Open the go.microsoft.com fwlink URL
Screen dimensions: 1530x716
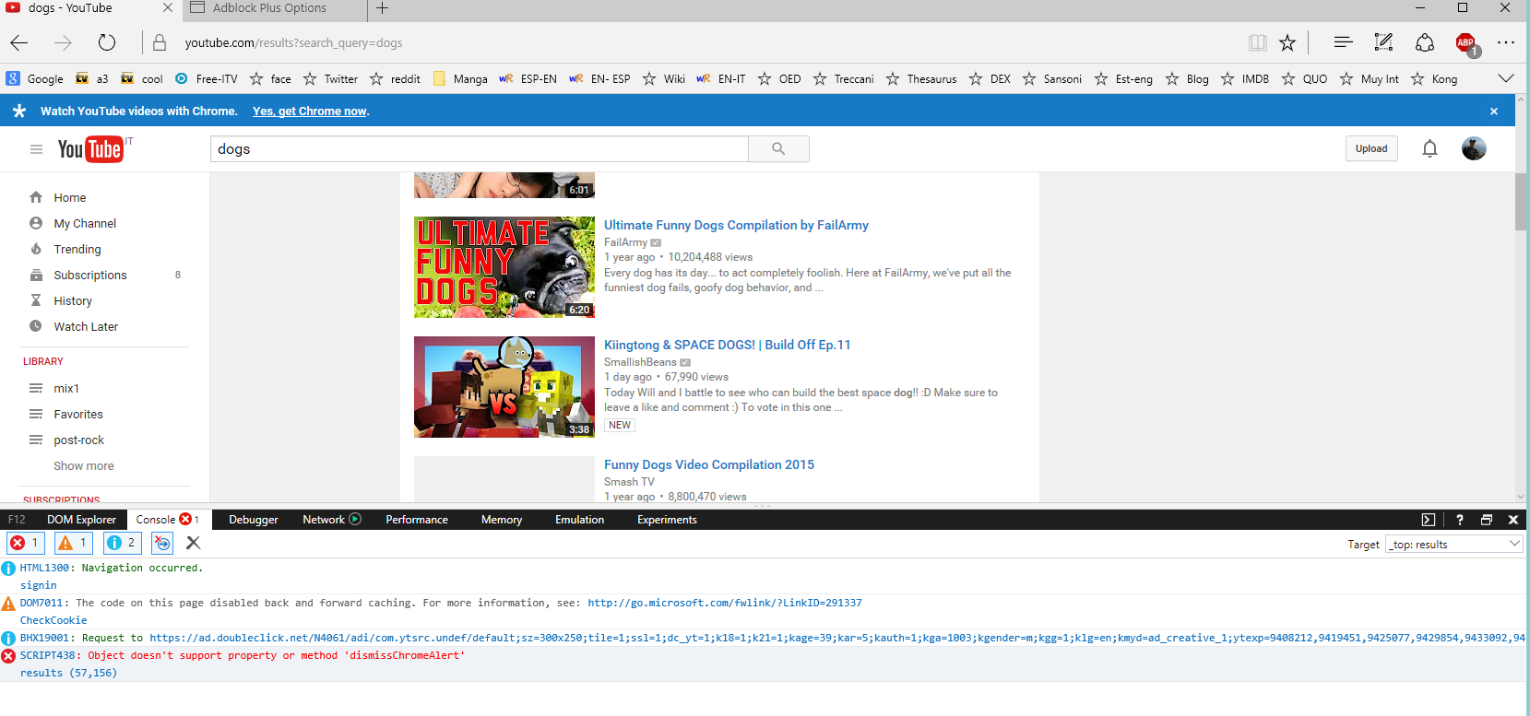click(x=725, y=603)
